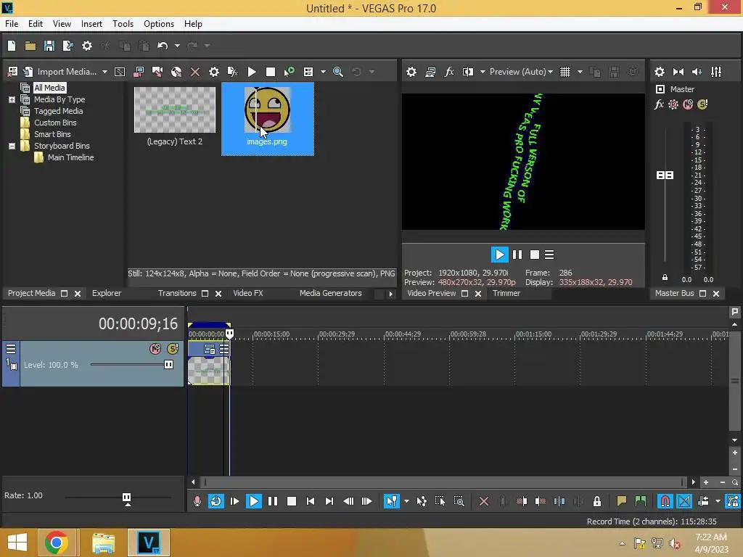The image size is (743, 557).
Task: Toggle snapping magnet icon
Action: 665,501
